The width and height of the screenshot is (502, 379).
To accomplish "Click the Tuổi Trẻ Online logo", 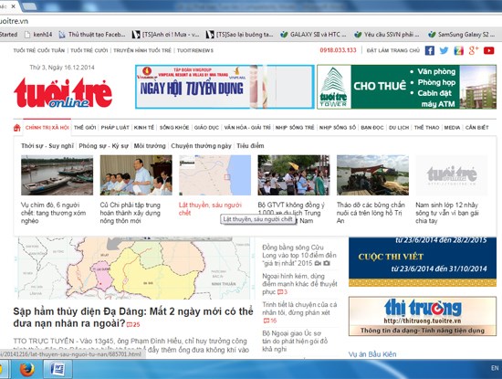I will click(63, 93).
